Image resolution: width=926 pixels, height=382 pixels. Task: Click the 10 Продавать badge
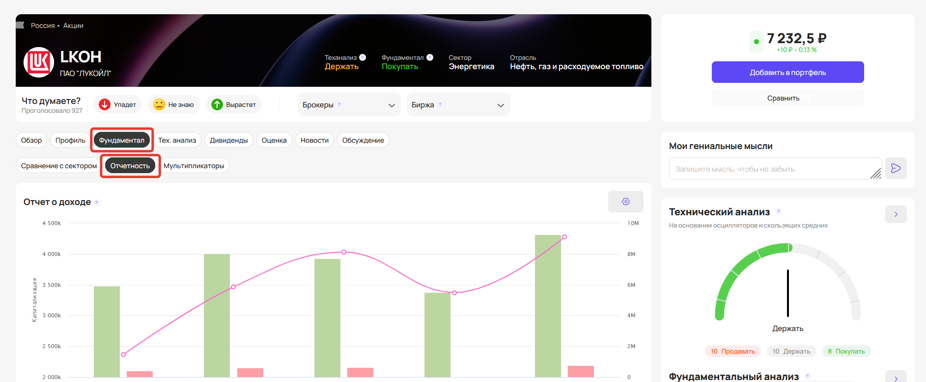point(732,351)
